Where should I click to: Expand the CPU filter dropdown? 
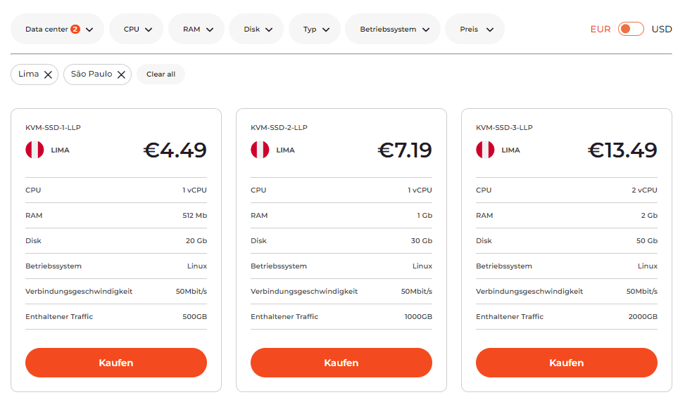click(x=137, y=29)
